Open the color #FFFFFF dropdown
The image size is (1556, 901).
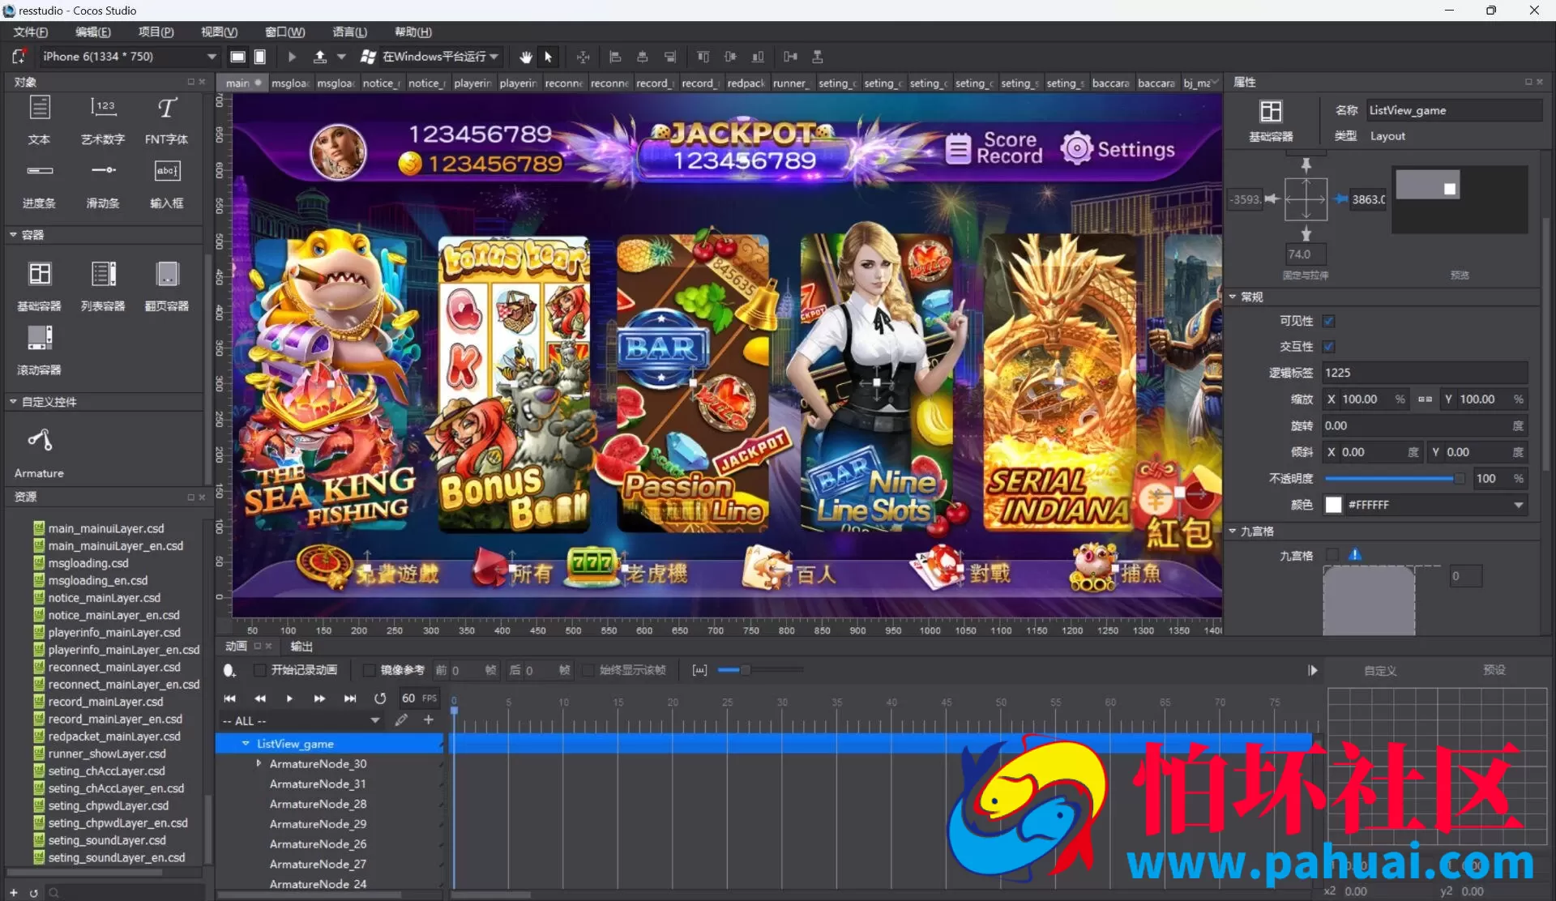pos(1518,505)
